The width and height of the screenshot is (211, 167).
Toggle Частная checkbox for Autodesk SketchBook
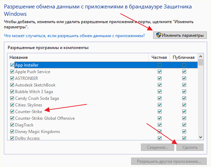[159, 85]
